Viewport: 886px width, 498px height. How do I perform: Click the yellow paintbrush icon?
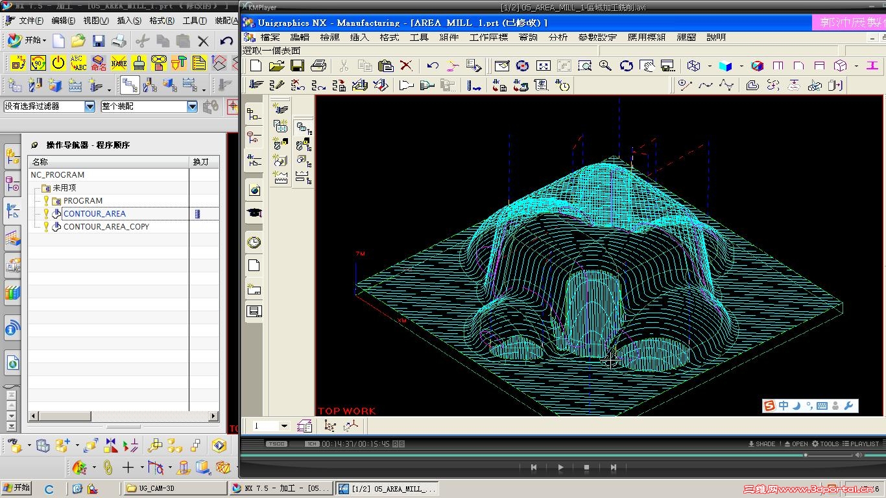(x=139, y=63)
